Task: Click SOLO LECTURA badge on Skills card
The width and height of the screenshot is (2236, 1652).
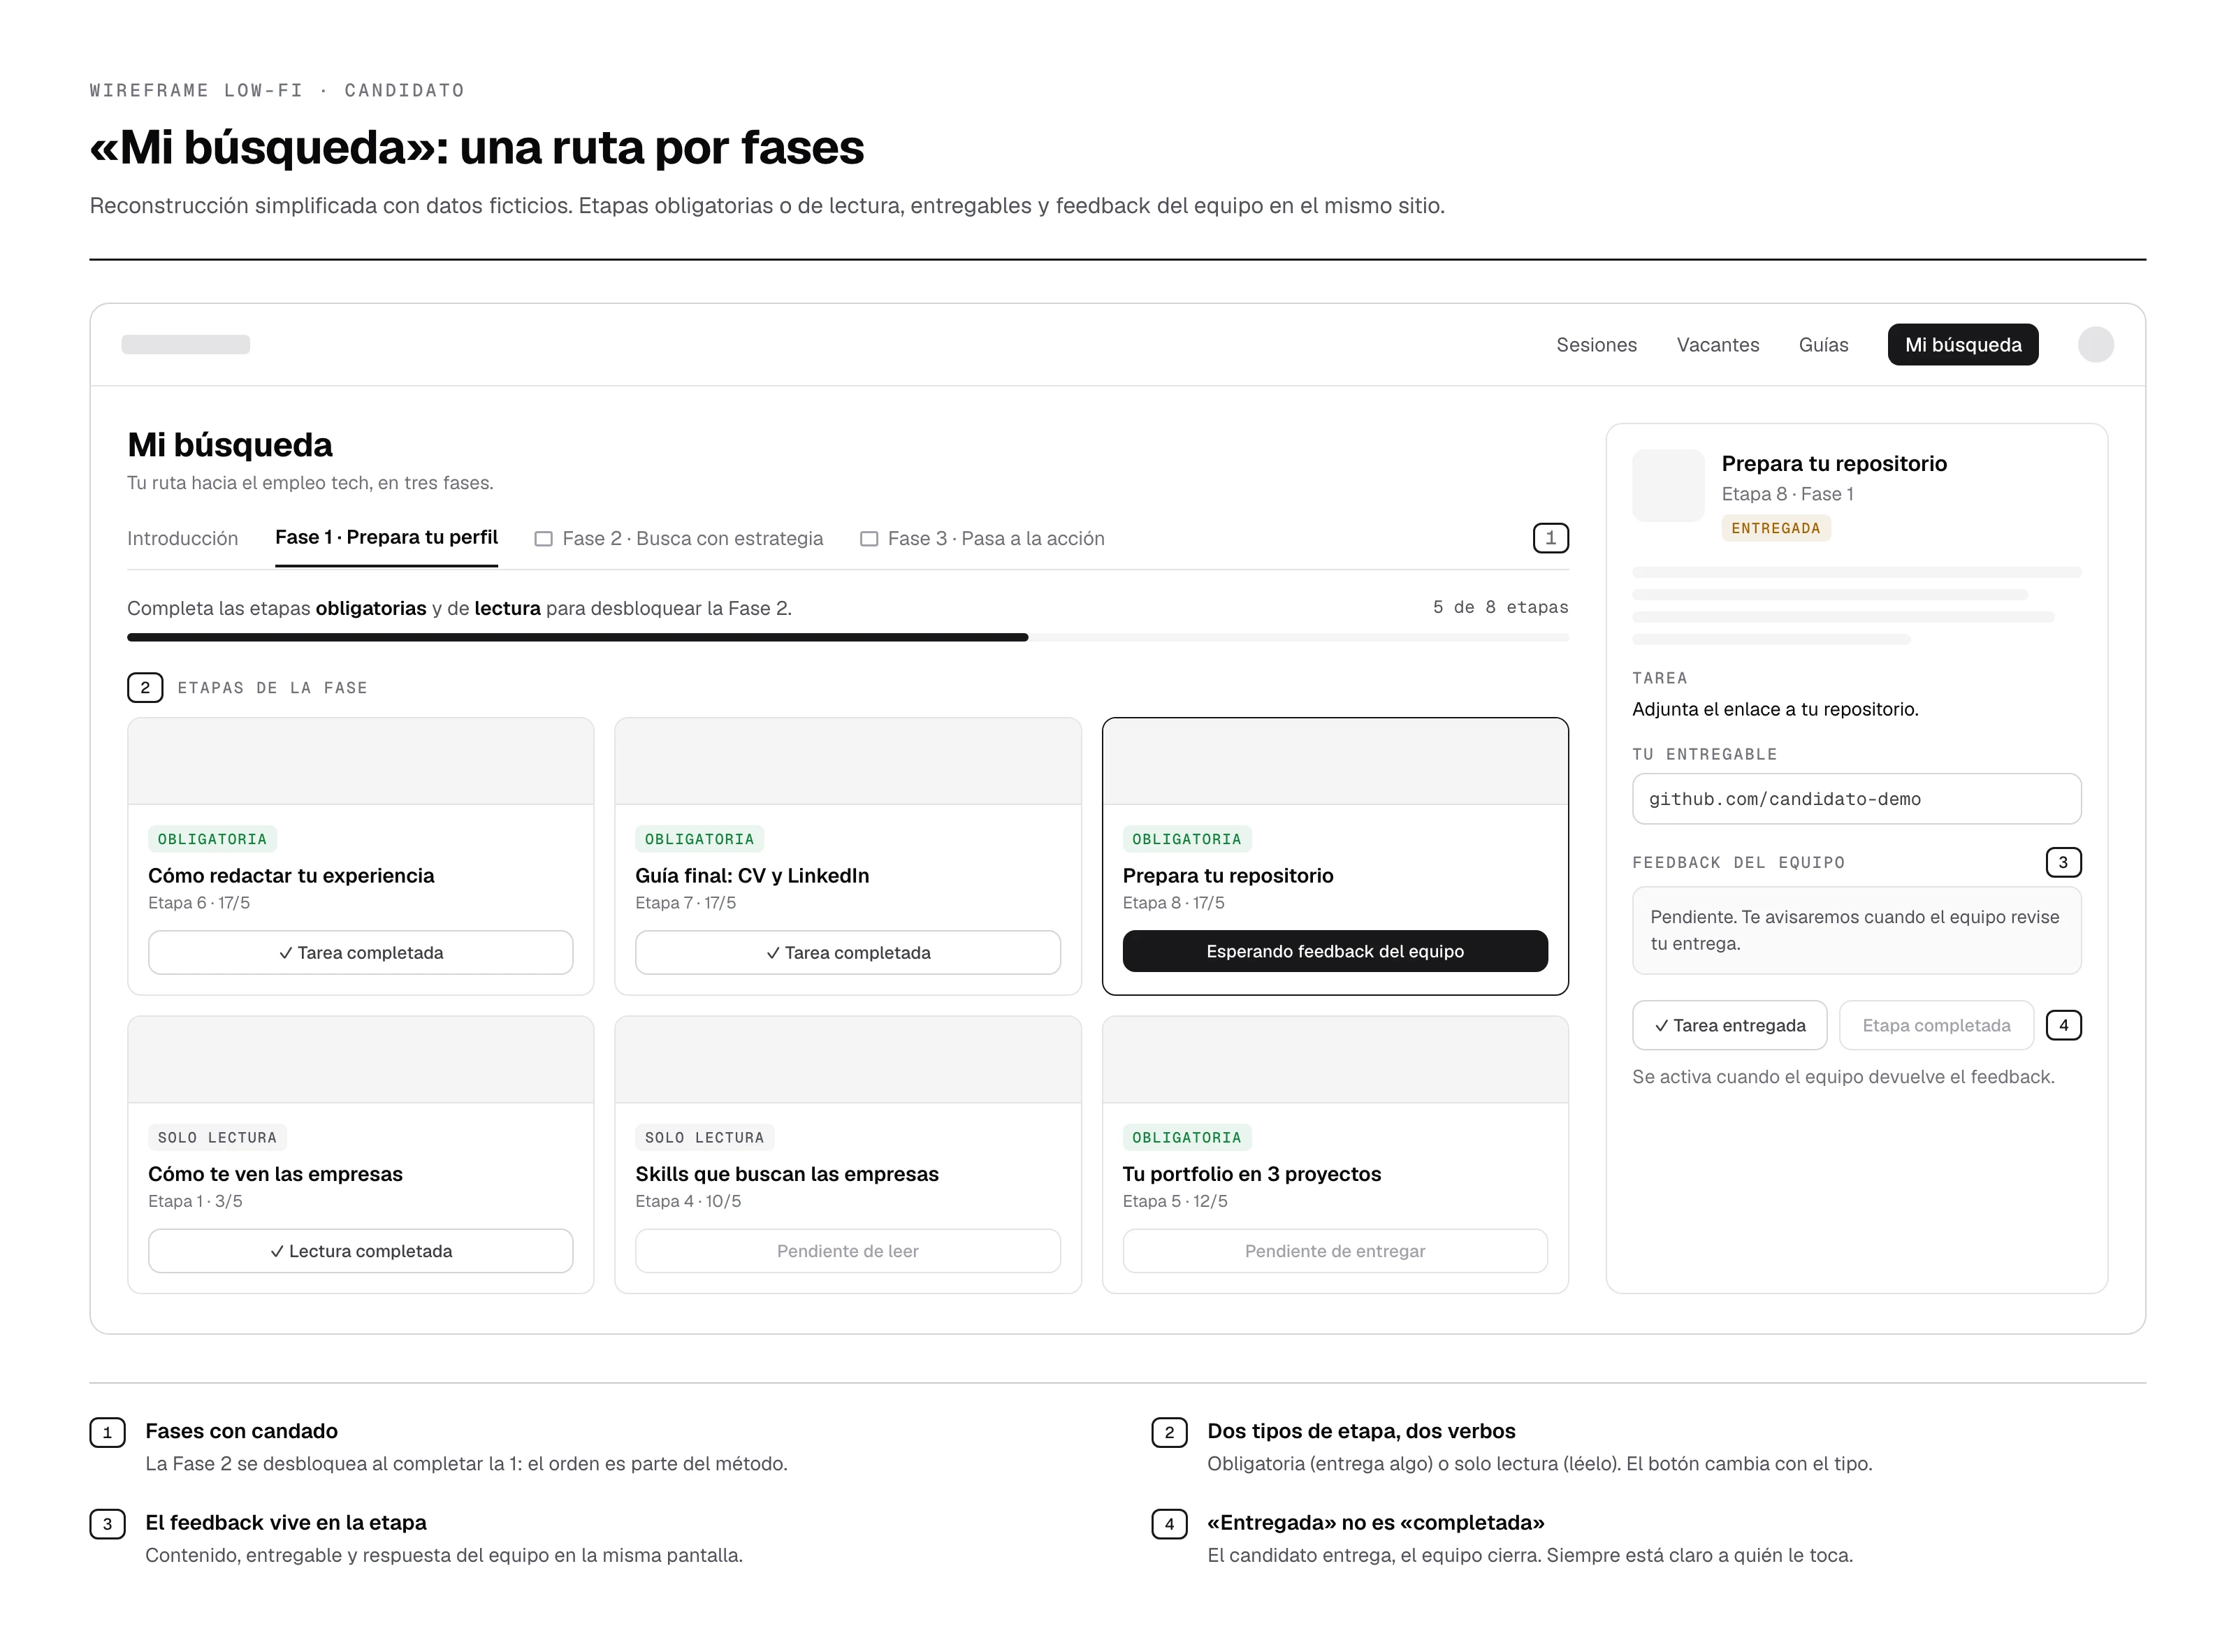Action: point(704,1137)
